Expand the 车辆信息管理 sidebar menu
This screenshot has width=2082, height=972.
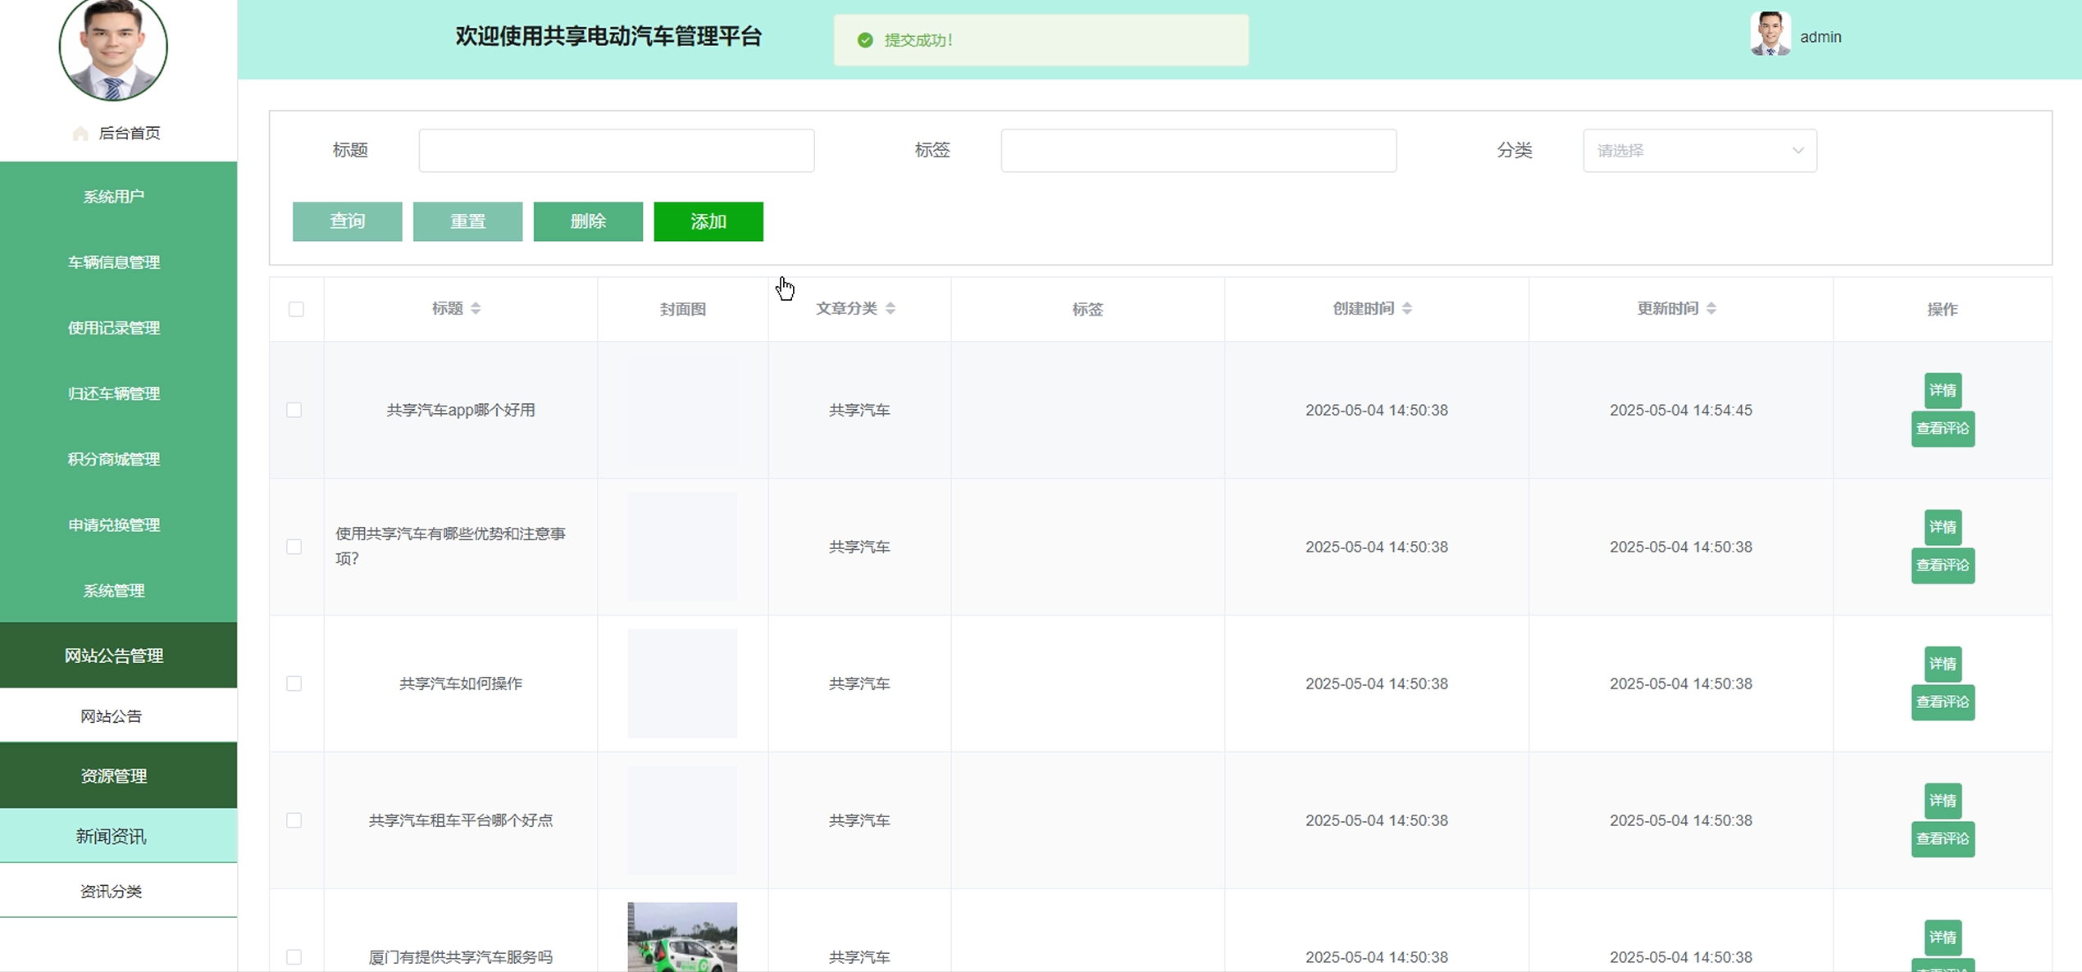114,262
